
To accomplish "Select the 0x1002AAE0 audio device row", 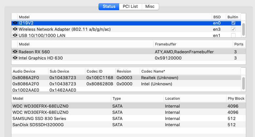I will (126, 90).
